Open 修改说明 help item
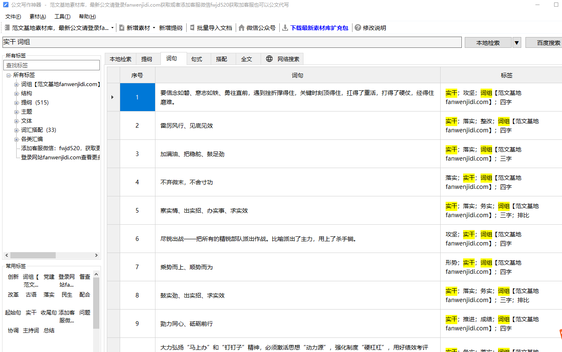Screen dimensions: 562x352 [x=370, y=28]
